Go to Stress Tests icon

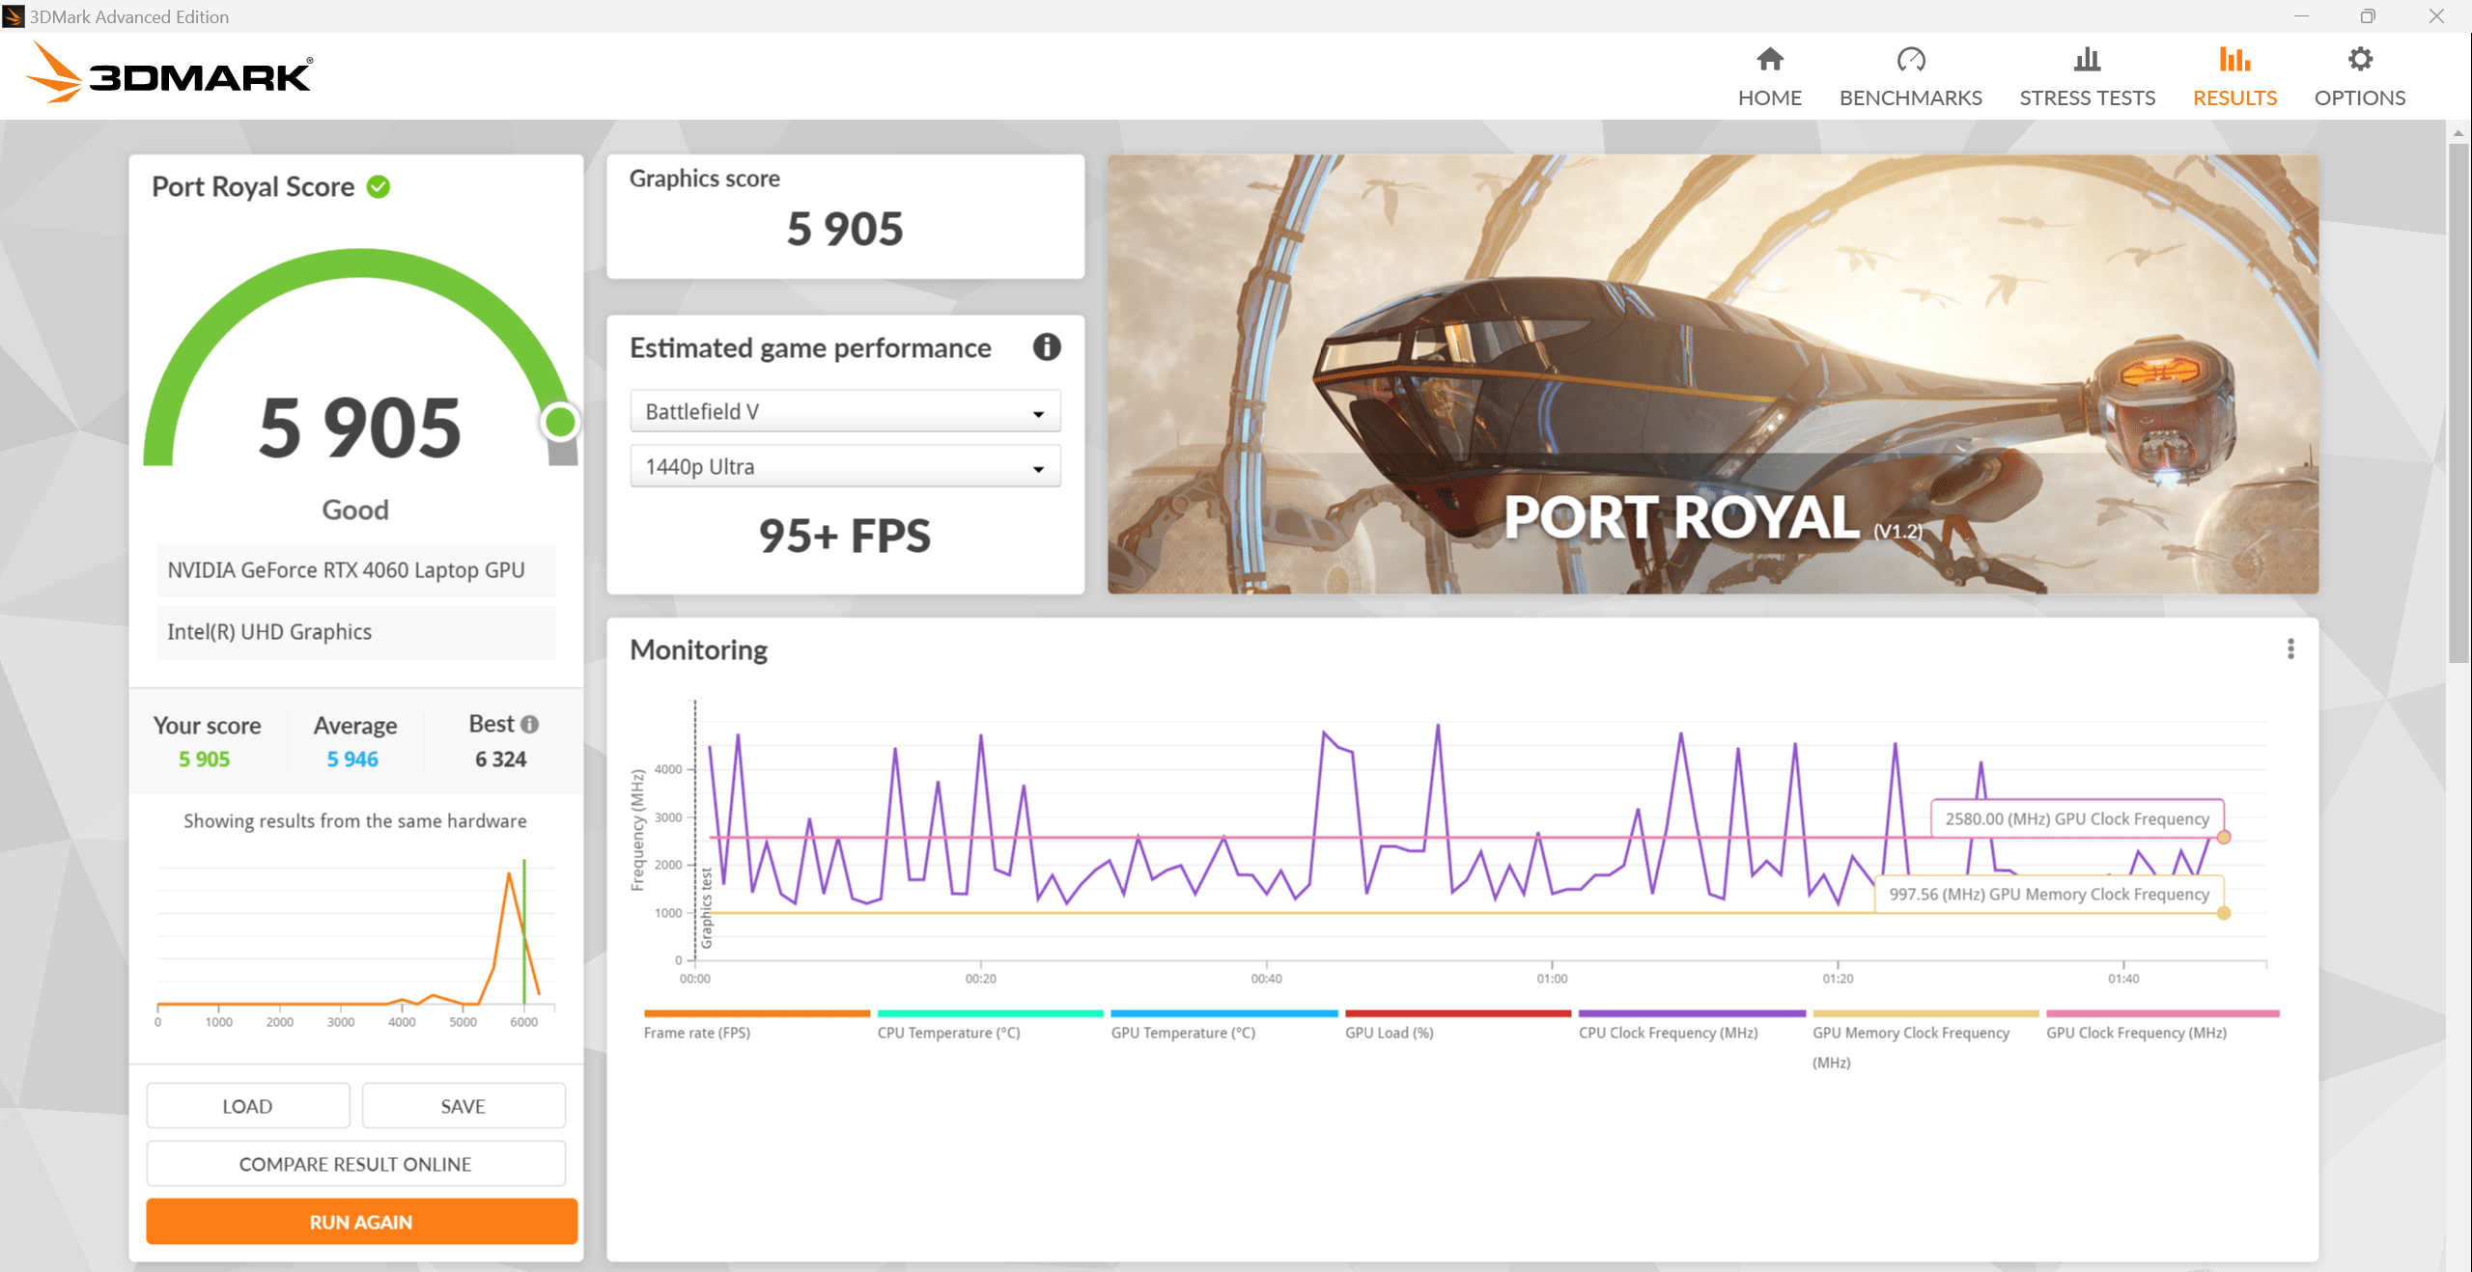2087,60
